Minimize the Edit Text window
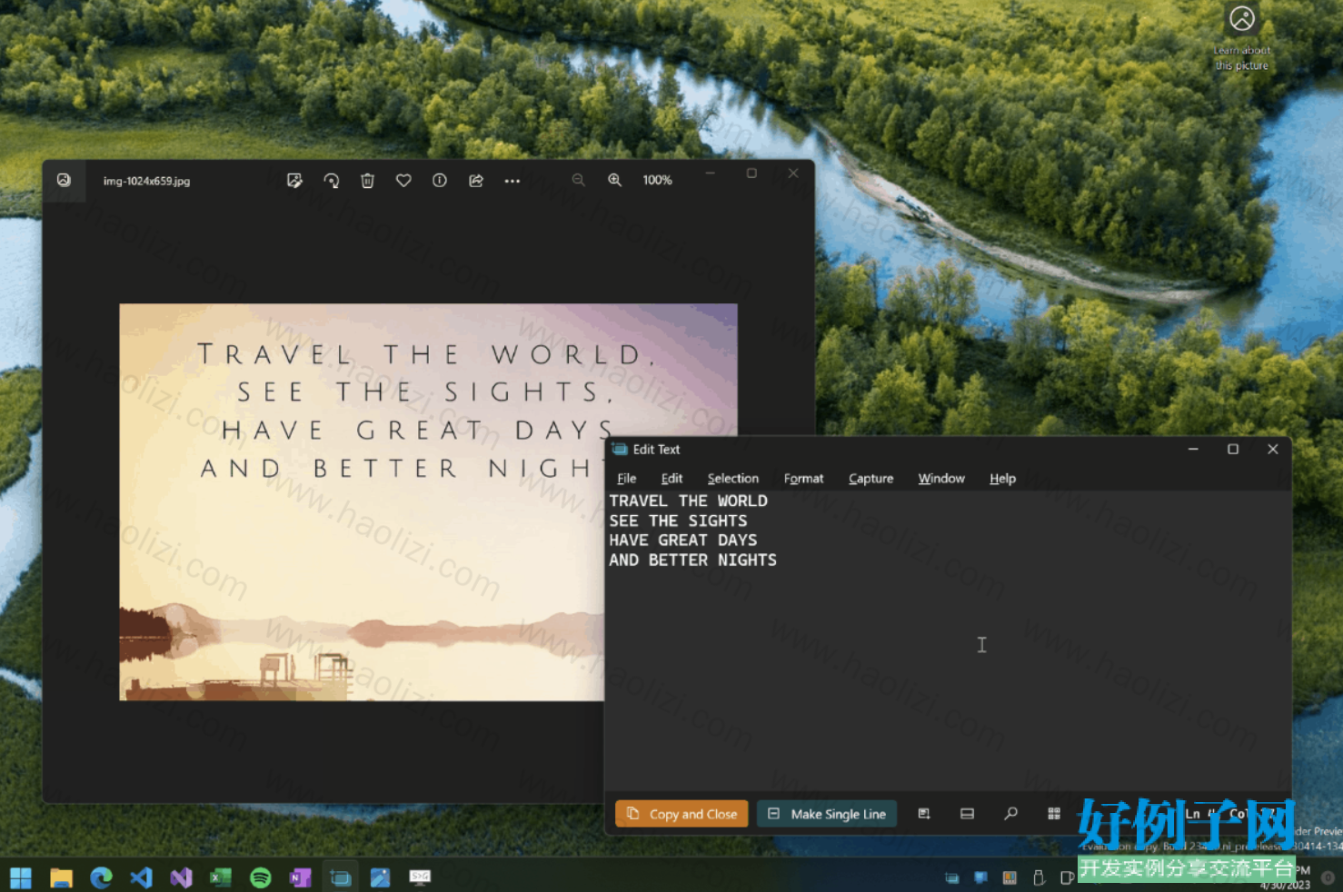Viewport: 1343px width, 892px height. (x=1193, y=449)
